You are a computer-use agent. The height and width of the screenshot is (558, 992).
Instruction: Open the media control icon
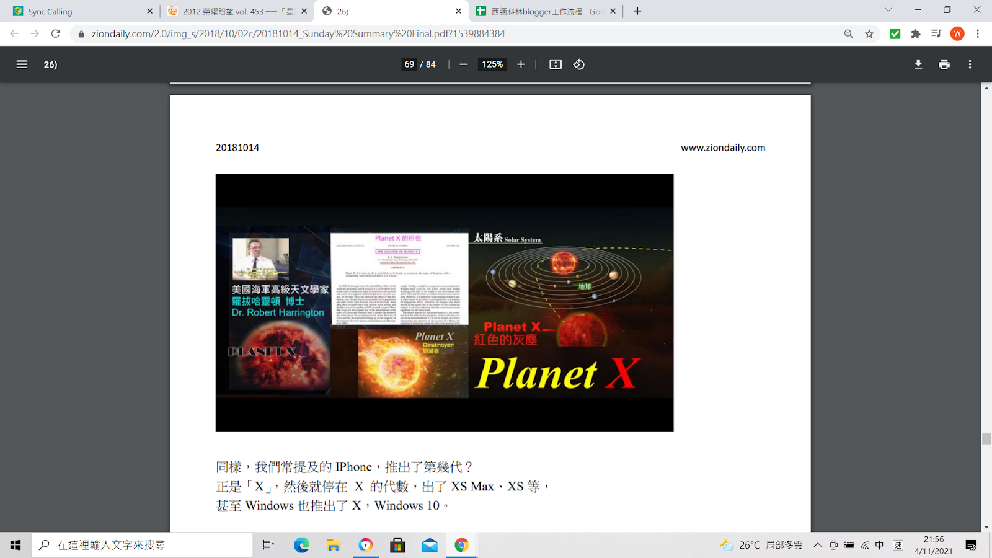pos(936,34)
